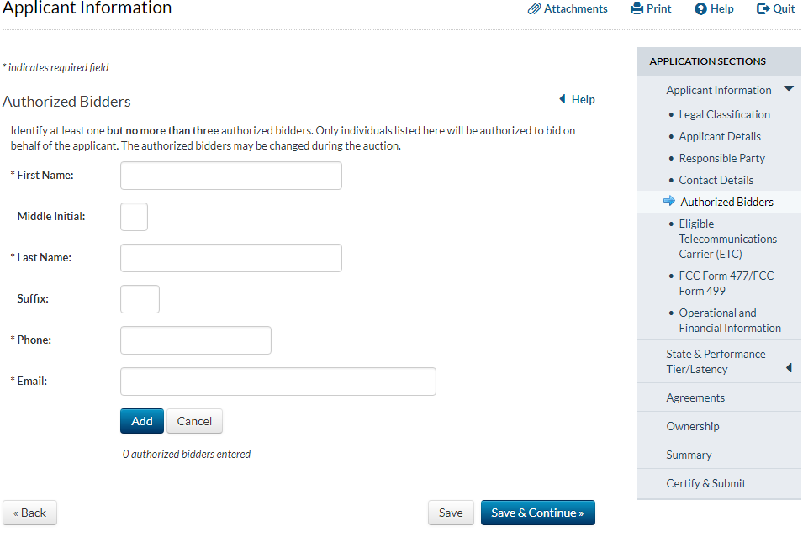Select Contact Details in the sidebar
Viewport: 803px width, 537px height.
pyautogui.click(x=716, y=180)
